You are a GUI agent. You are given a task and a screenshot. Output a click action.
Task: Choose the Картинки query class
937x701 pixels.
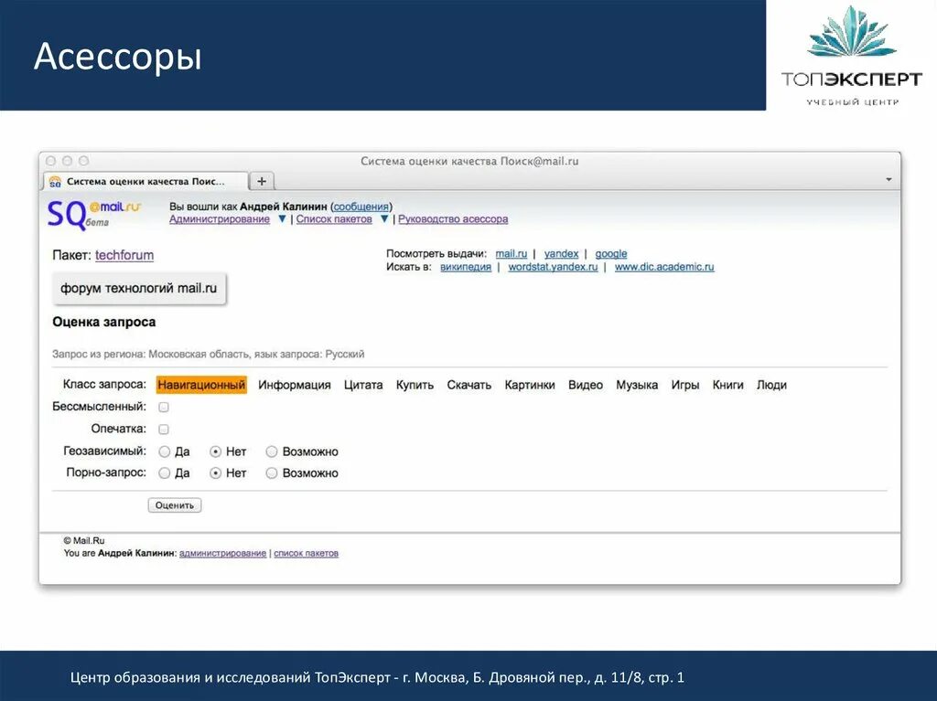530,385
